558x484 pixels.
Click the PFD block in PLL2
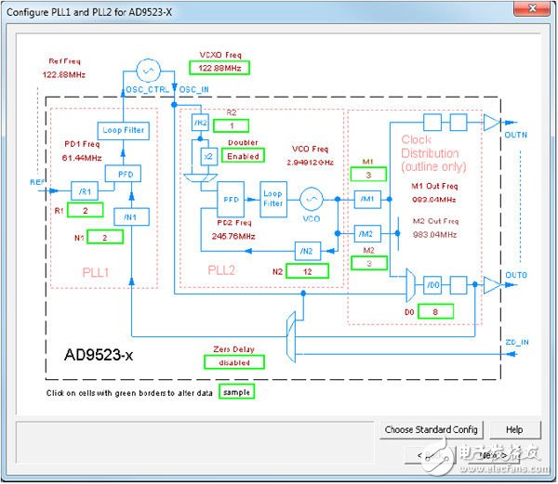pyautogui.click(x=230, y=198)
